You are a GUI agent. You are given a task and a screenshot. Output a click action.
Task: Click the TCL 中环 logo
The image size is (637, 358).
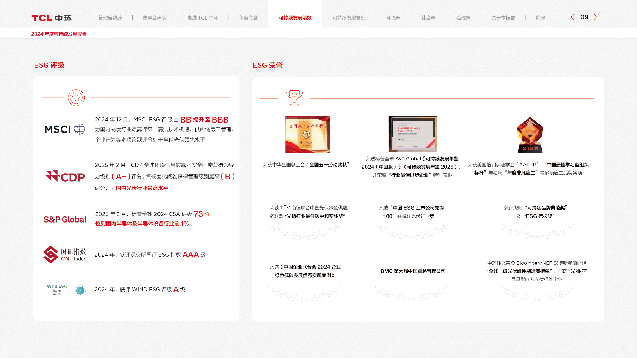coord(51,18)
